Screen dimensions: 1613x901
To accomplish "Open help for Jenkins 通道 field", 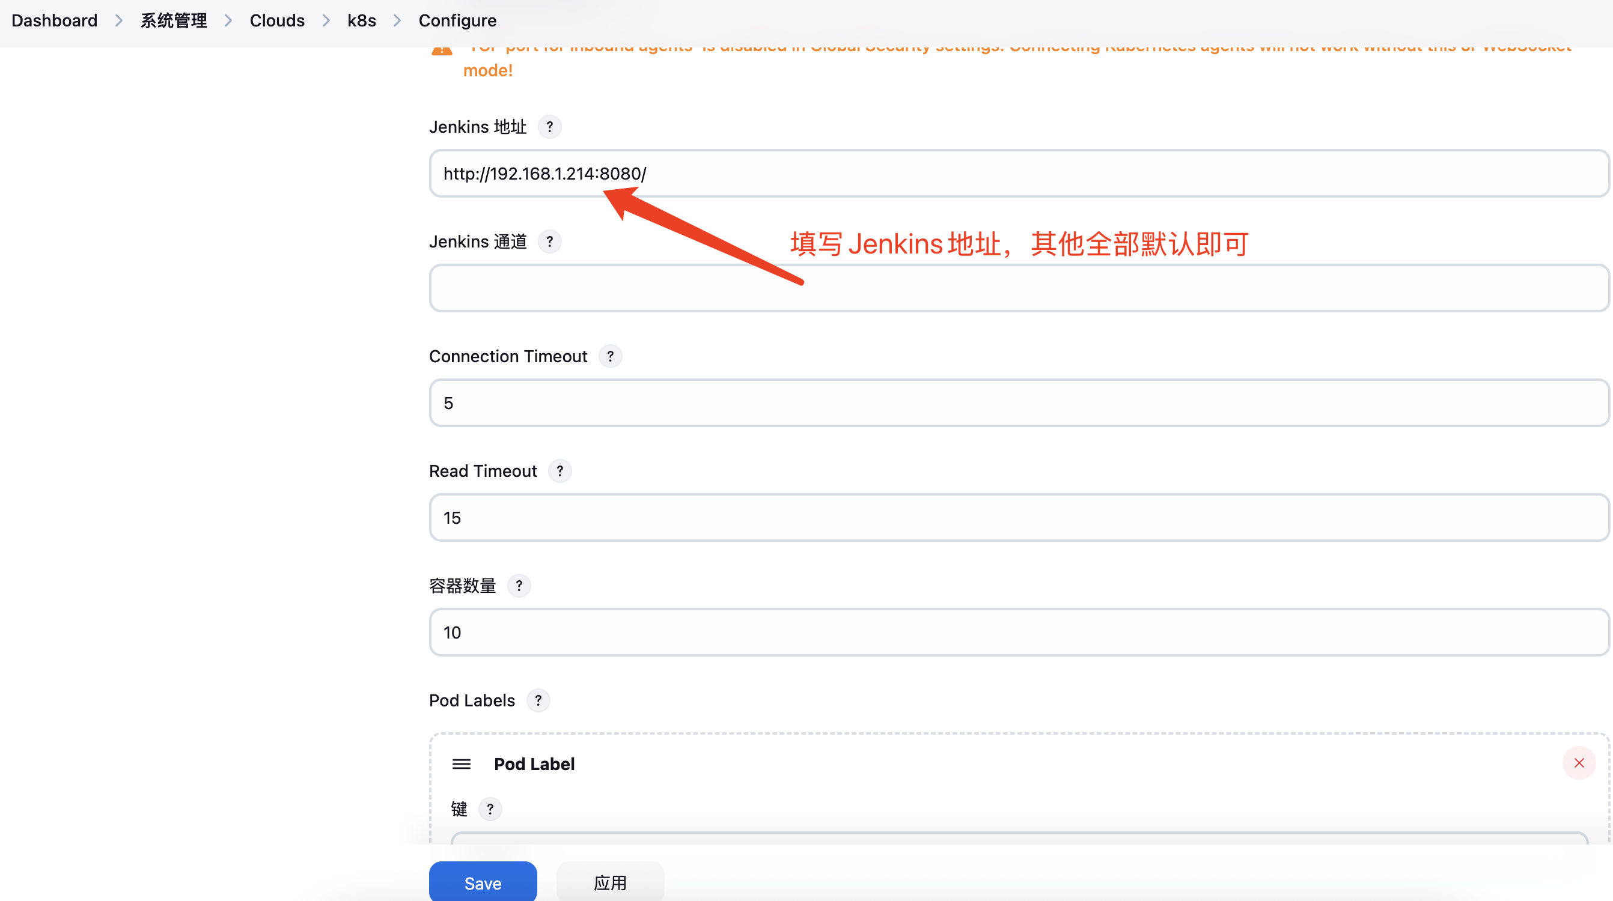I will coord(549,241).
